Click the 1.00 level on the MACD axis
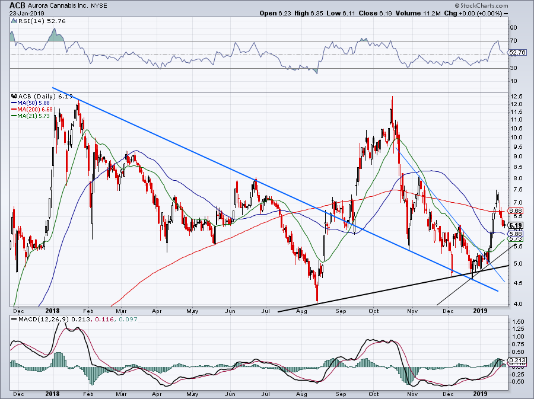 tap(518, 337)
